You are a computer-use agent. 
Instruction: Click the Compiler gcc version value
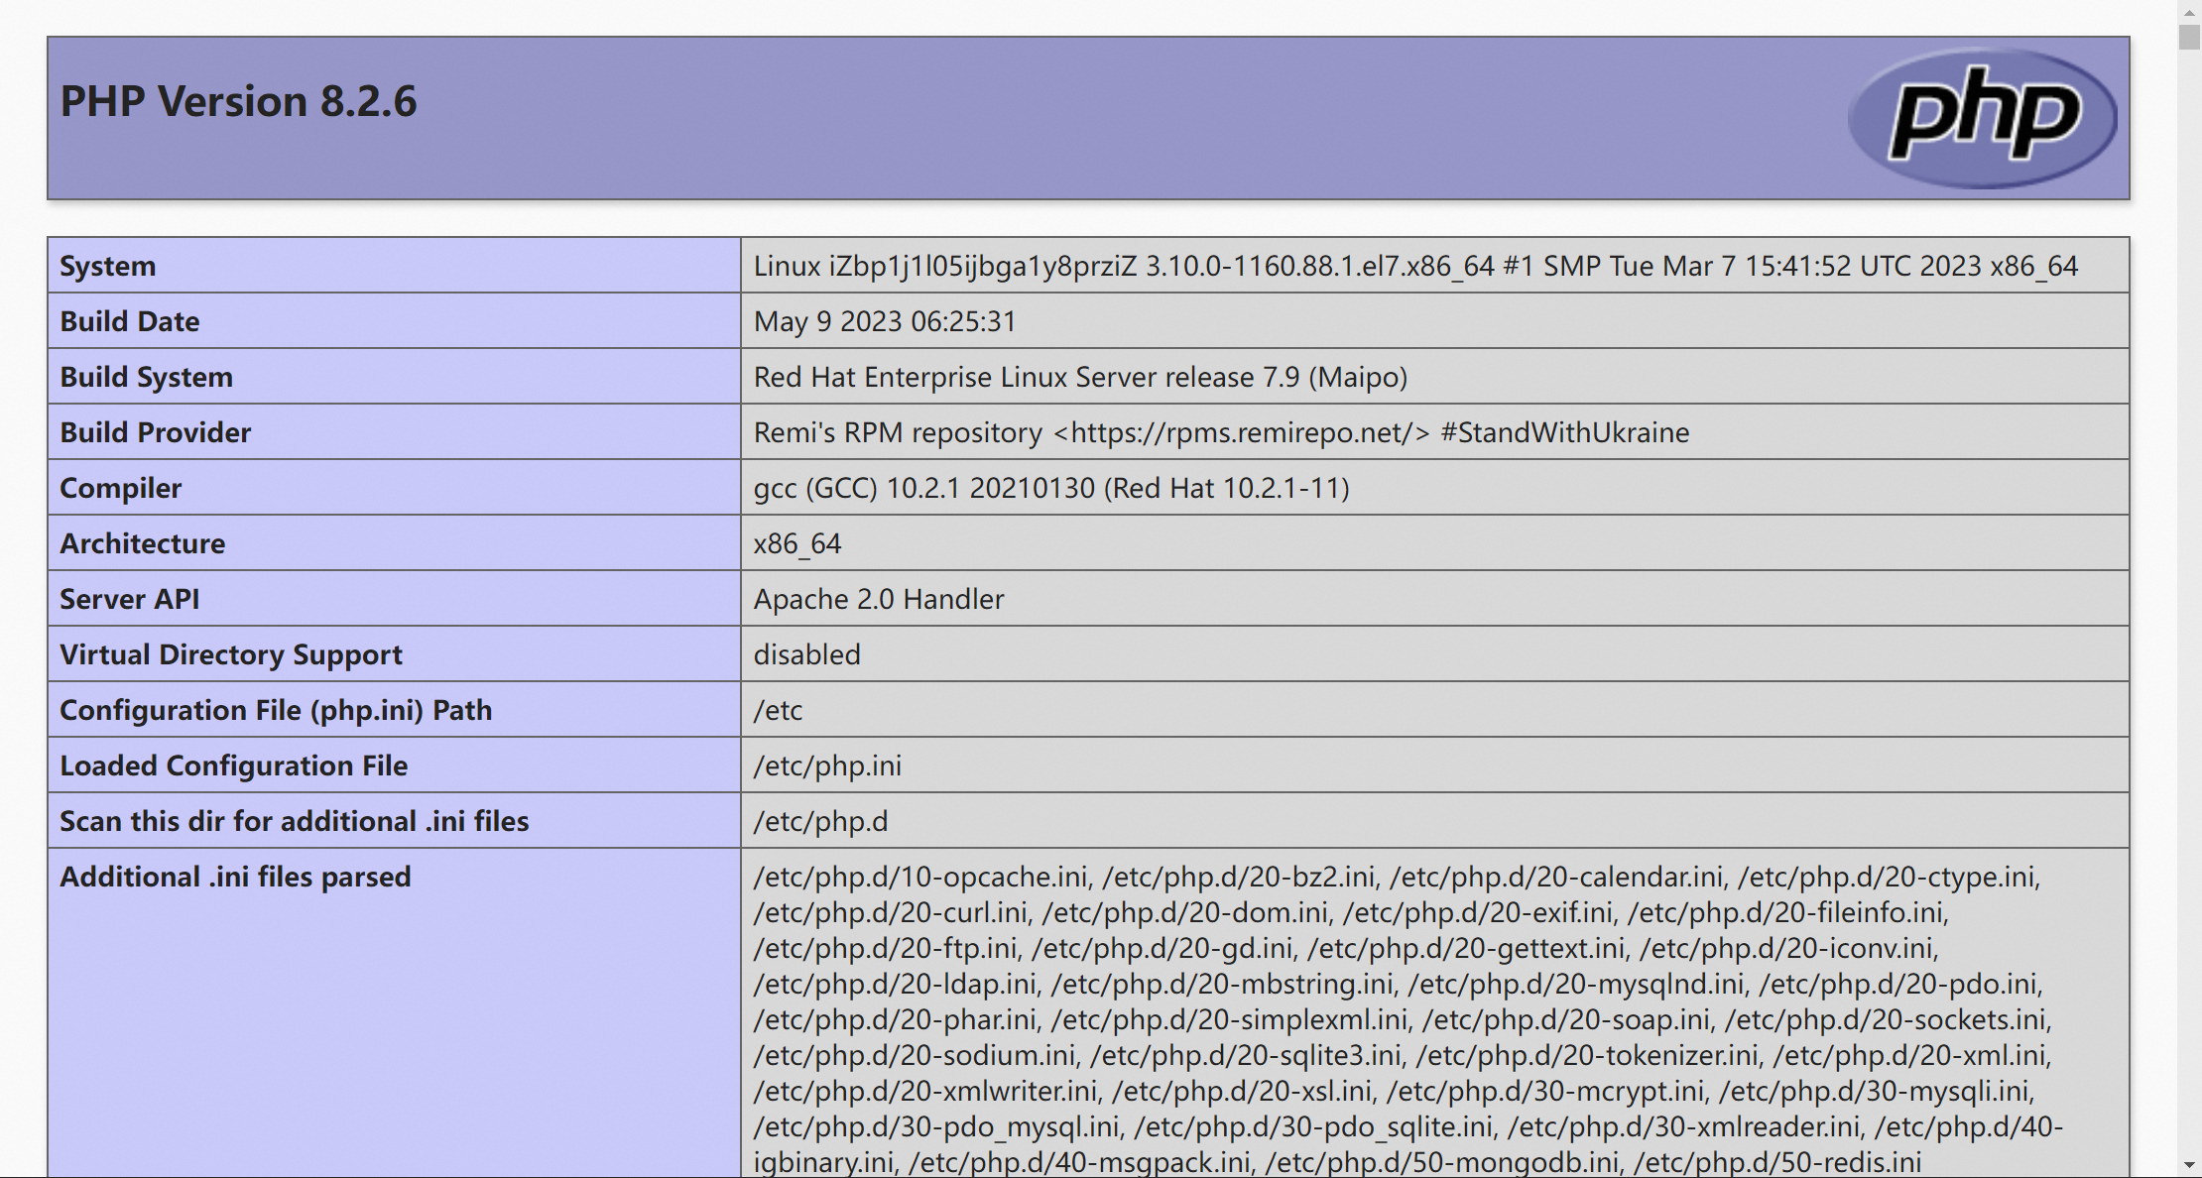[1050, 488]
